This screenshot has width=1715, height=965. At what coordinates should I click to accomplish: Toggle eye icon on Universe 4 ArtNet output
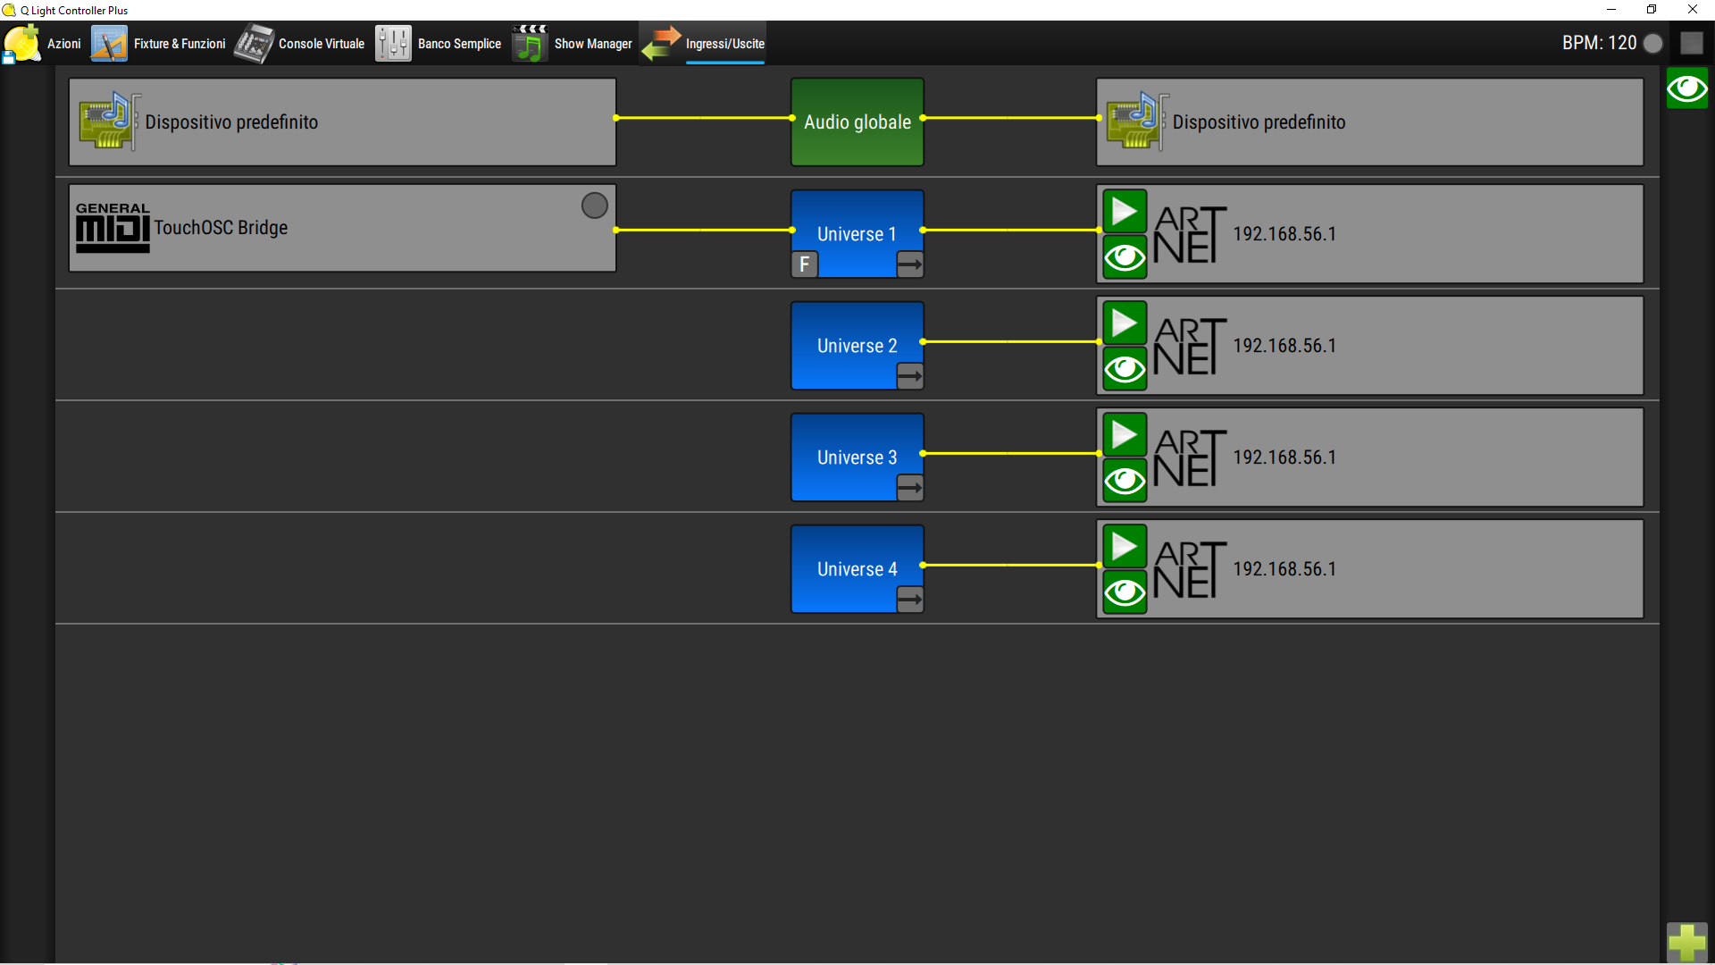coord(1125,592)
